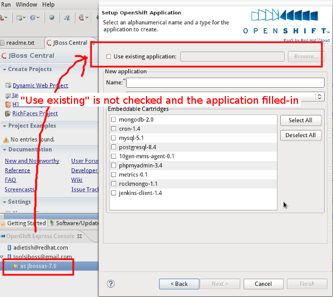Open the Run menu
Image resolution: width=333 pixels, height=297 pixels.
pyautogui.click(x=6, y=4)
